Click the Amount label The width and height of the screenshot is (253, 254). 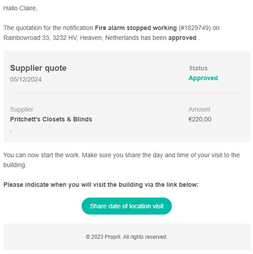click(199, 109)
